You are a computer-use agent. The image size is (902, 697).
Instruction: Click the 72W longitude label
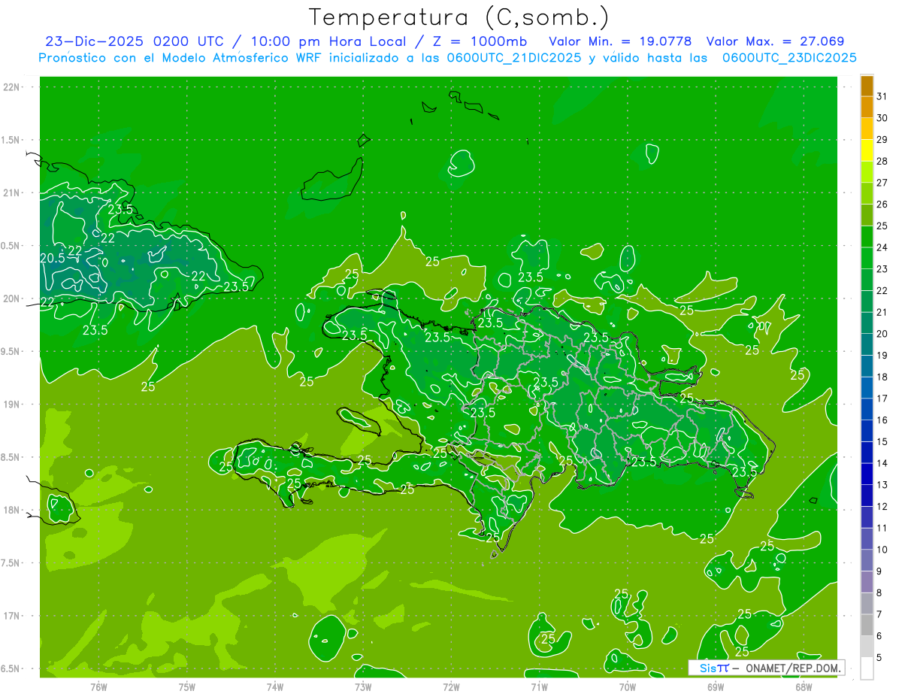(452, 687)
